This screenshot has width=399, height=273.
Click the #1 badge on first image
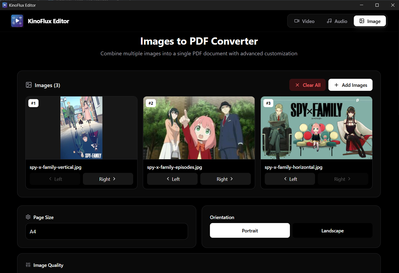(33, 103)
